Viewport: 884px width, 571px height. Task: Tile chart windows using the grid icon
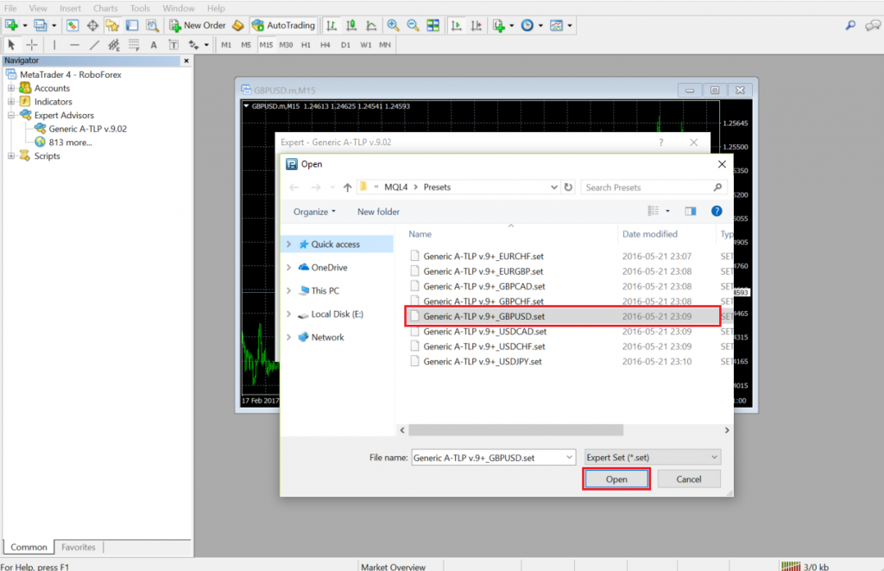(x=433, y=25)
